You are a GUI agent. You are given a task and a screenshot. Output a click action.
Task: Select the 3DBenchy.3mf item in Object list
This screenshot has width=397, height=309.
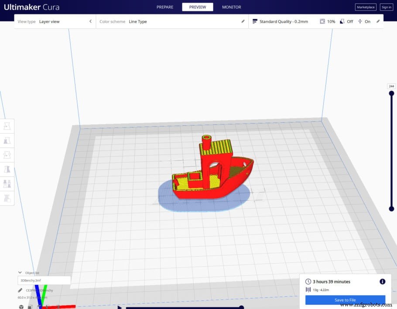[44, 280]
